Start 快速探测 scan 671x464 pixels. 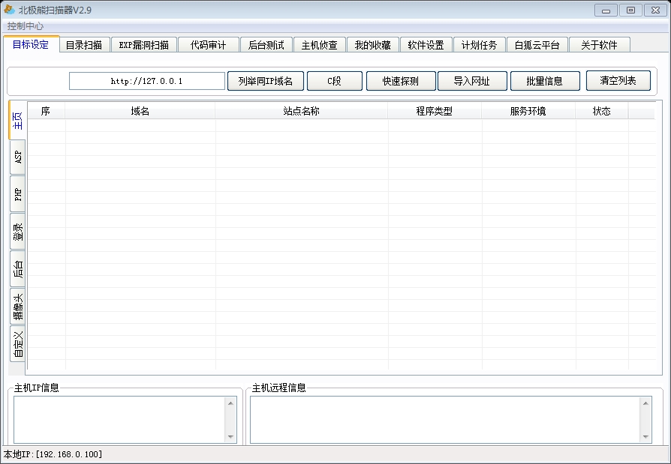point(401,81)
